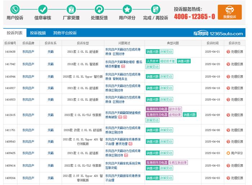
Task: Click the orange 我要投诉 car button
Action: click(x=230, y=12)
